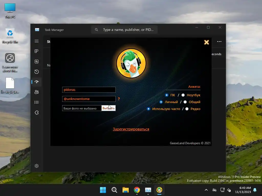Viewport: 262px width, 196px height.
Task: Switch to Task Manager from the taskbar
Action: [x=148, y=190]
